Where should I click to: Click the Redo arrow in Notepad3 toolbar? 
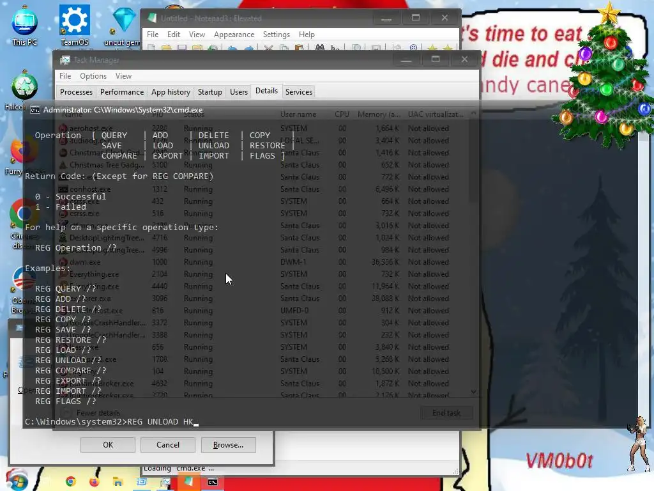point(248,47)
